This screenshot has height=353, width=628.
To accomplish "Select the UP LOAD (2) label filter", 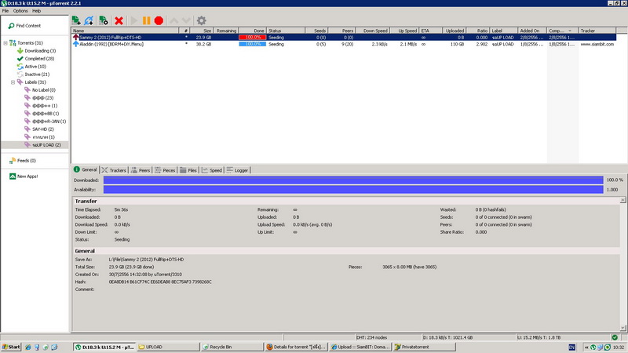I will tap(46, 145).
